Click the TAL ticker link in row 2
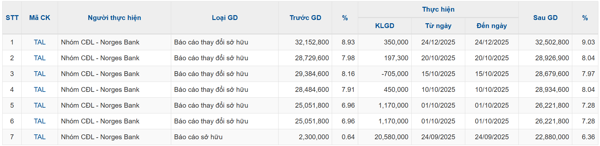The image size is (600, 146). click(x=40, y=58)
